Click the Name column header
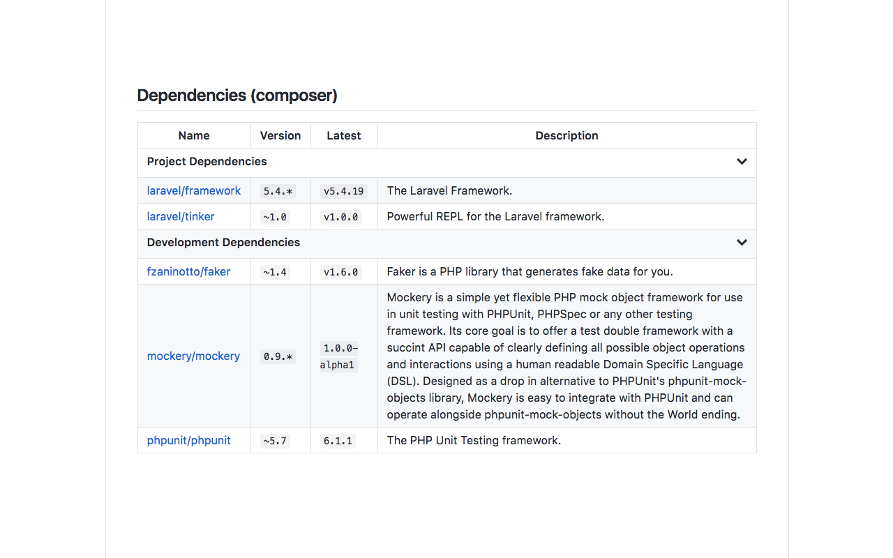 (x=194, y=135)
